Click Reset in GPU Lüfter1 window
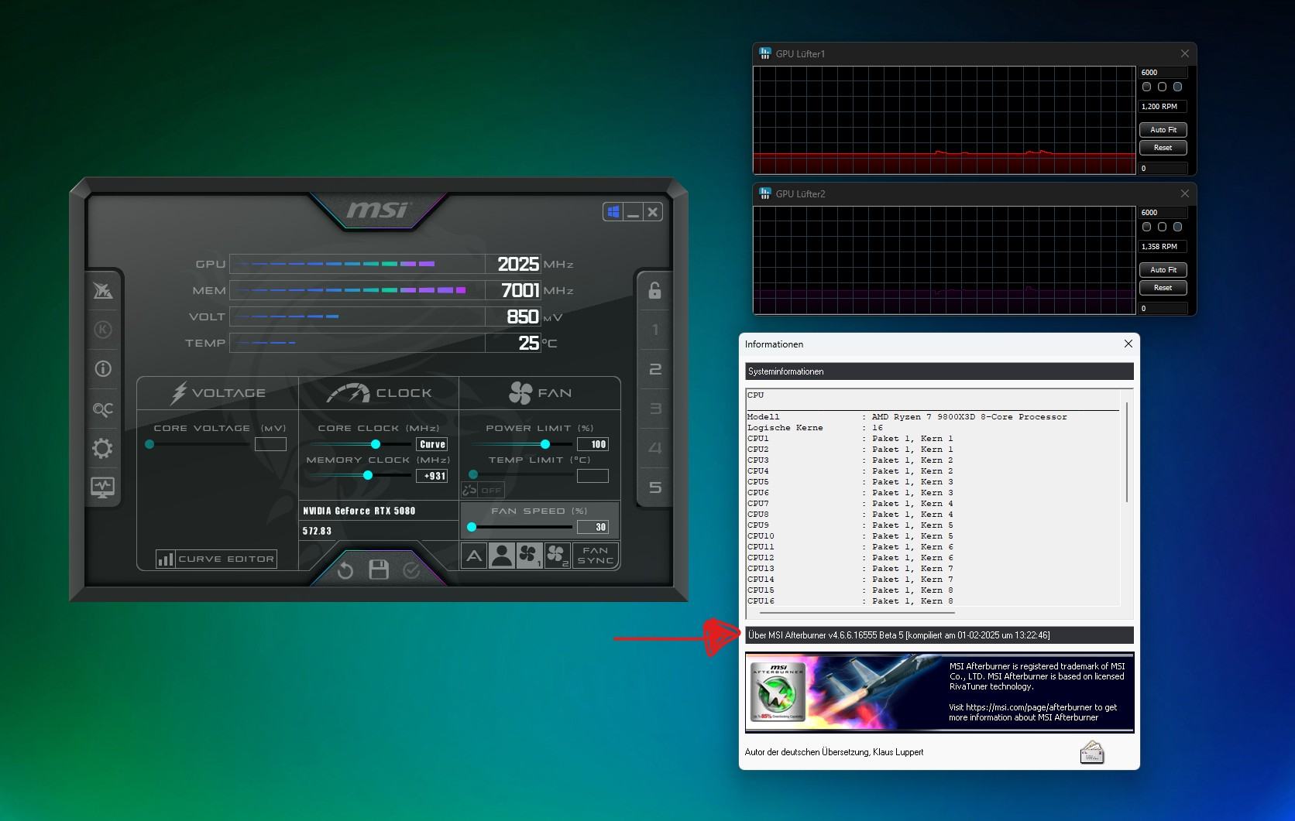Screen dimensions: 1295x821 coord(1163,148)
